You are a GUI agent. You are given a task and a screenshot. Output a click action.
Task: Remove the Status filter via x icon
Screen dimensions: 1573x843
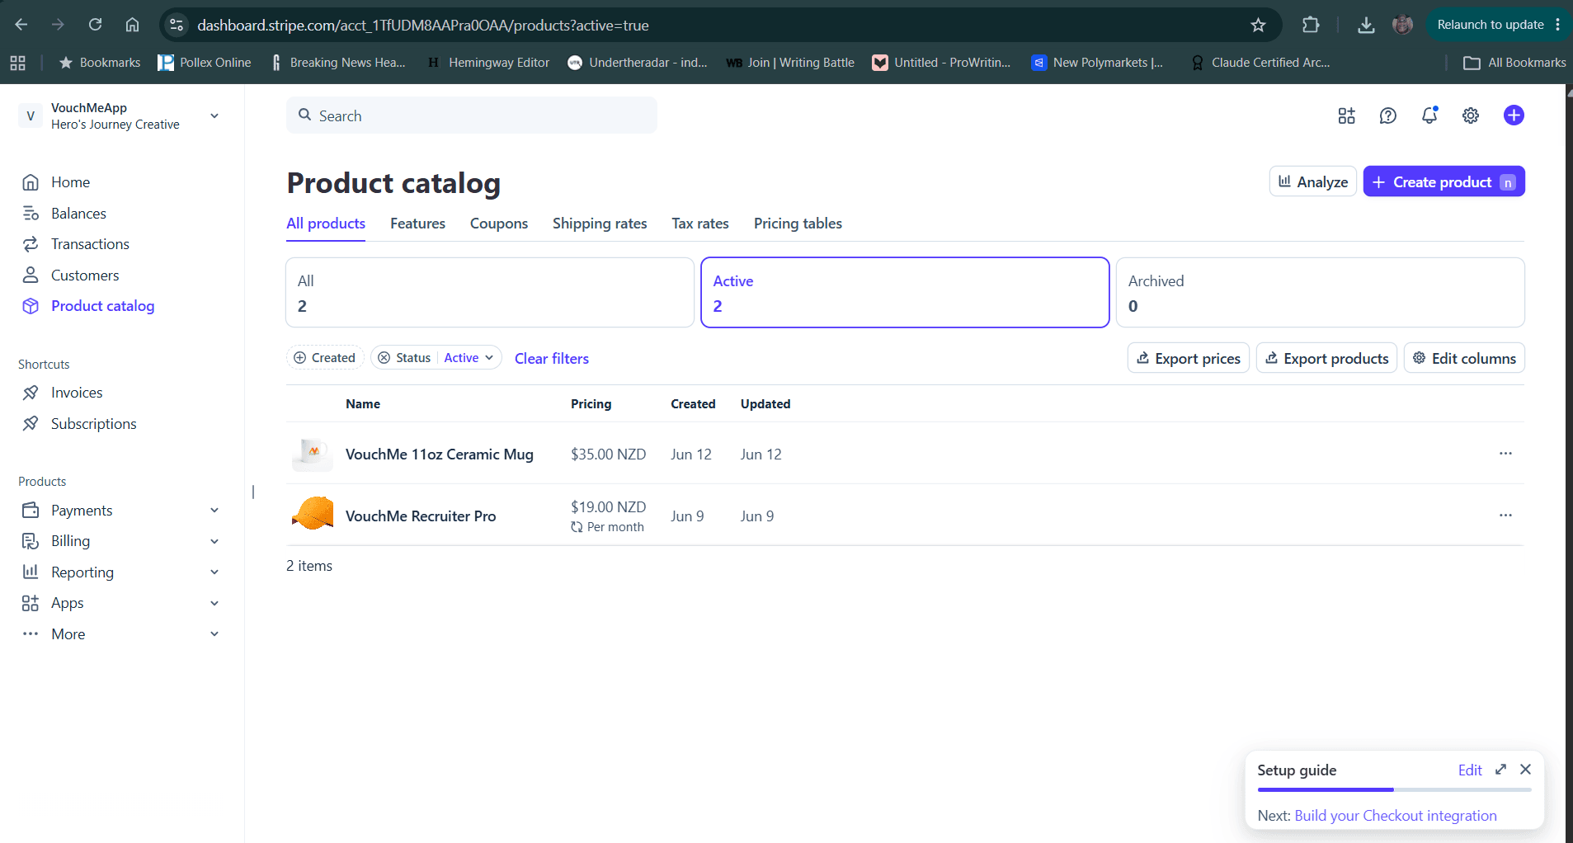point(384,358)
